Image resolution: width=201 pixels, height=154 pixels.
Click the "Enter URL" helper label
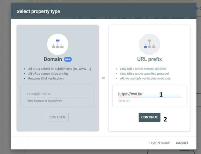tap(125, 101)
